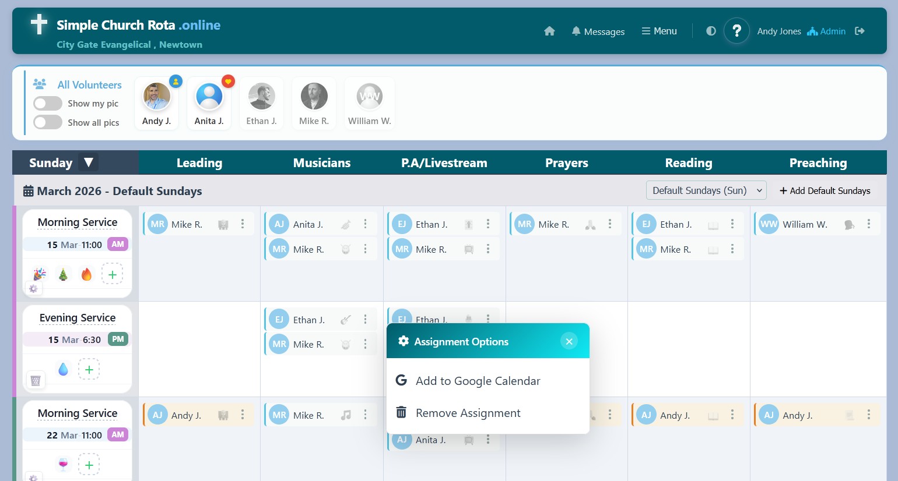Open the help question mark icon
Image resolution: width=898 pixels, height=481 pixels.
pyautogui.click(x=736, y=30)
